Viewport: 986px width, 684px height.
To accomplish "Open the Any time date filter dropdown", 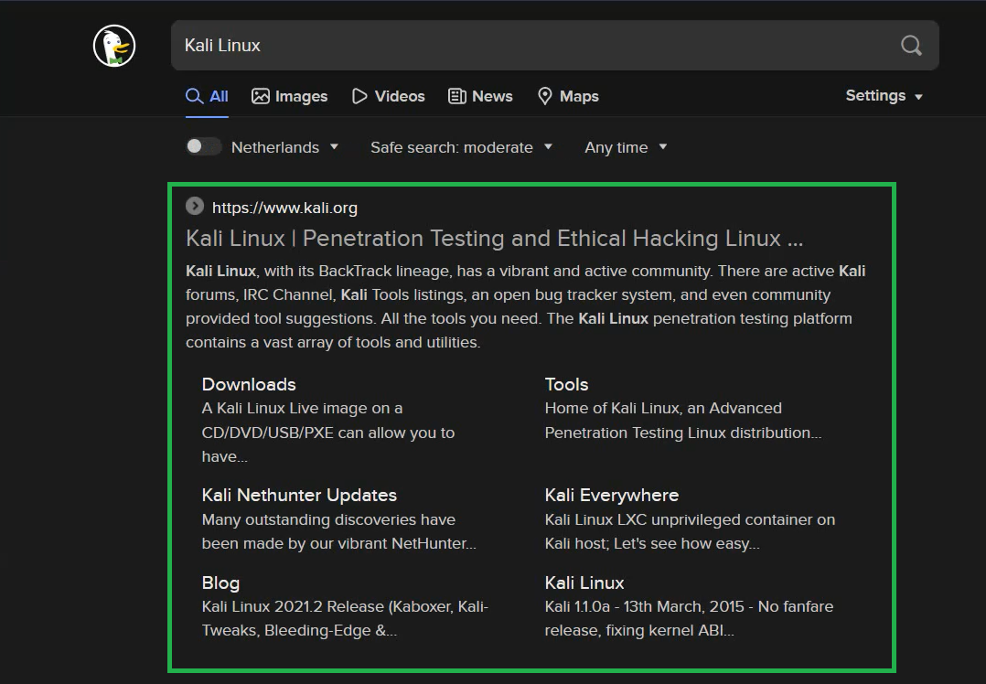I will click(626, 146).
